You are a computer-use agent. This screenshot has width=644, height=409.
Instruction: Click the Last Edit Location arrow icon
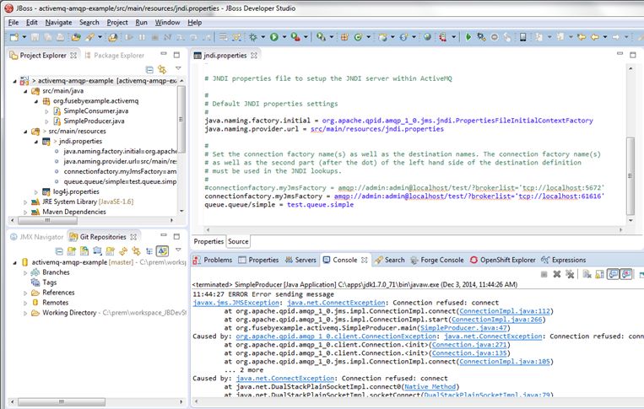point(582,37)
